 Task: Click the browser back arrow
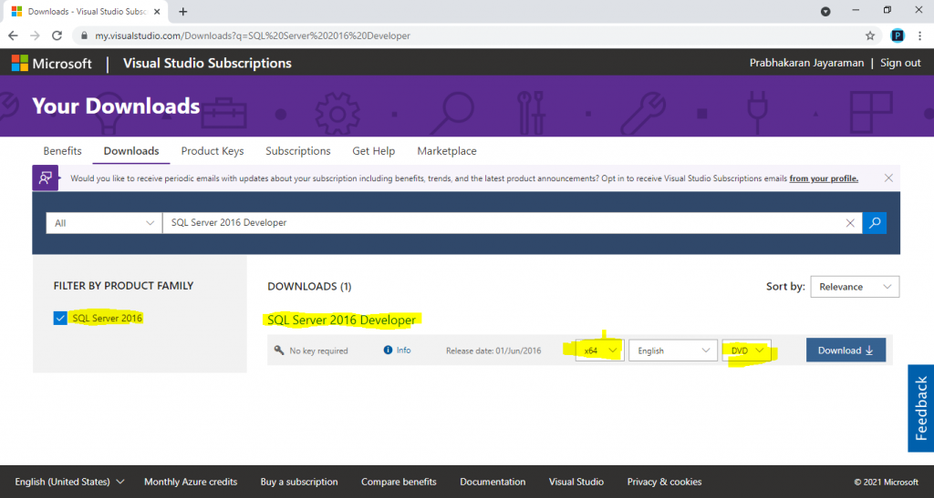13,36
